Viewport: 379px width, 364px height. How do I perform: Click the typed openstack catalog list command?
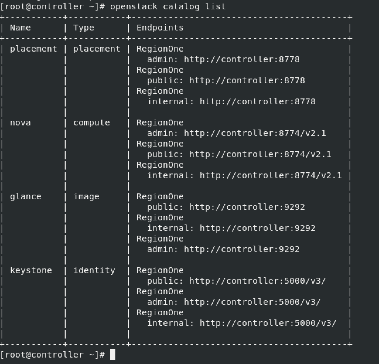point(168,7)
